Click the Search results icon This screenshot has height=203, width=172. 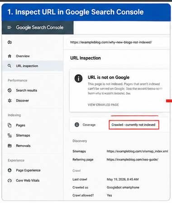tap(10, 90)
